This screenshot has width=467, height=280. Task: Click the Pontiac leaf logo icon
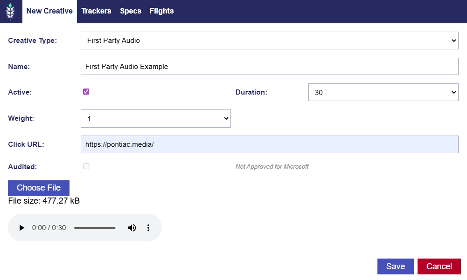pos(10,11)
